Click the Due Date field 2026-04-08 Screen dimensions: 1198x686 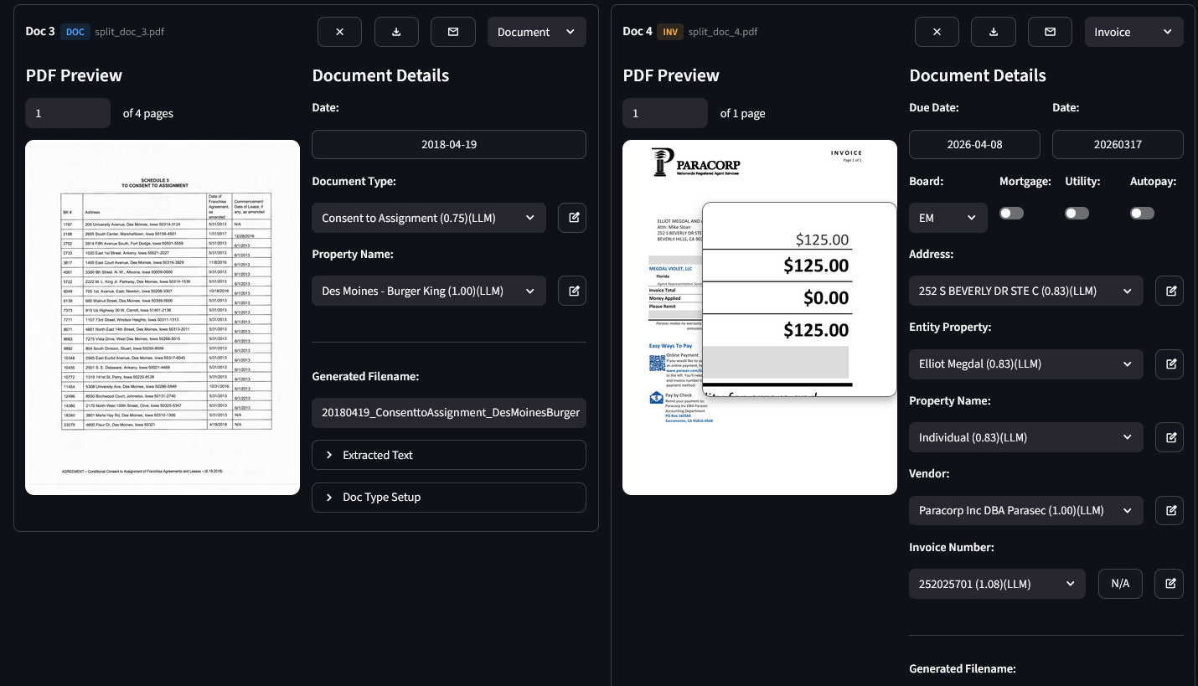pos(974,144)
